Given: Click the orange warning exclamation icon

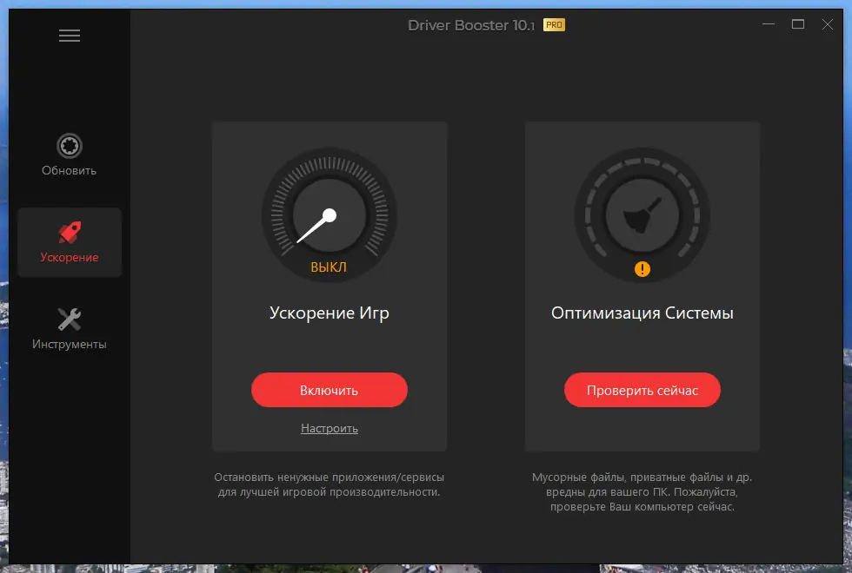Looking at the screenshot, I should point(642,269).
